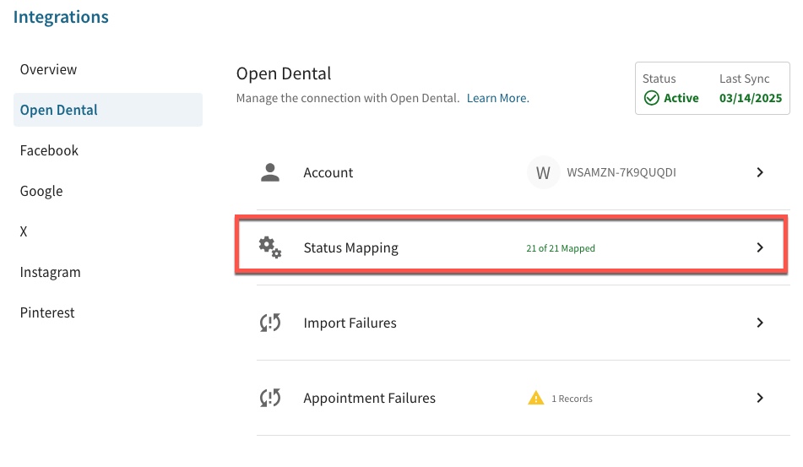The image size is (803, 467).
Task: Open the Instagram integration
Action: 50,272
